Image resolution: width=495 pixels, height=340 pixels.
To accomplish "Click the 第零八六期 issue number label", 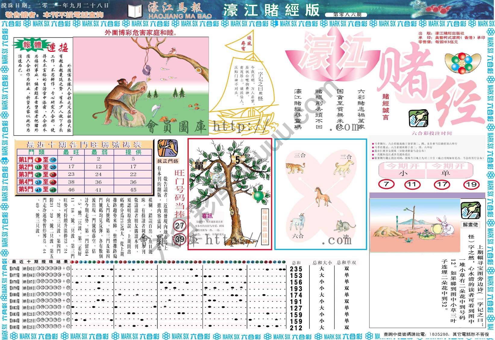I will click(x=346, y=14).
